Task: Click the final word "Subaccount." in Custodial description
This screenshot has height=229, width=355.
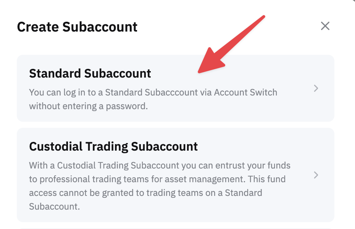Action: click(55, 207)
